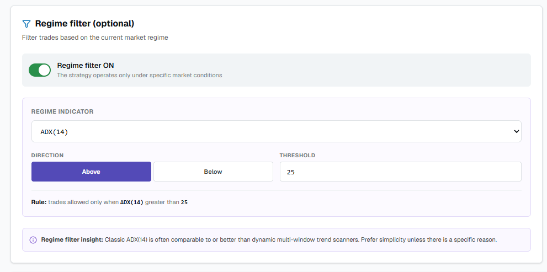547x272 pixels.
Task: Click the bold Rule: label
Action: (x=39, y=202)
